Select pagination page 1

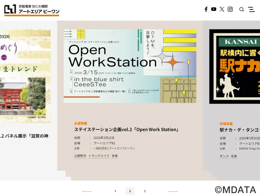pos(115,191)
